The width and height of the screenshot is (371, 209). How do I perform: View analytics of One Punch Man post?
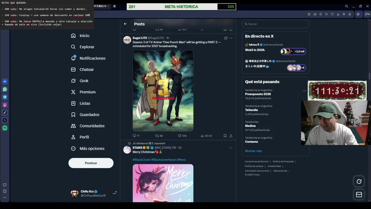pos(206,136)
